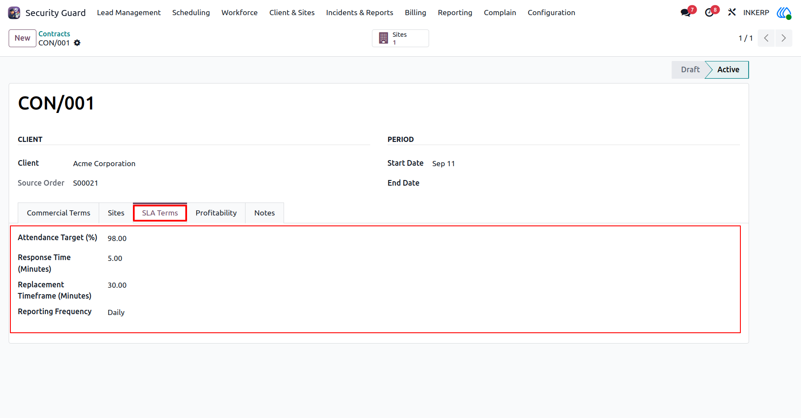Click the Attendance Target (%) label
Image resolution: width=801 pixels, height=418 pixels.
[x=57, y=238]
